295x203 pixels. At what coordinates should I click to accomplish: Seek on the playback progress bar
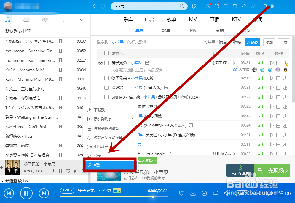click(114, 197)
